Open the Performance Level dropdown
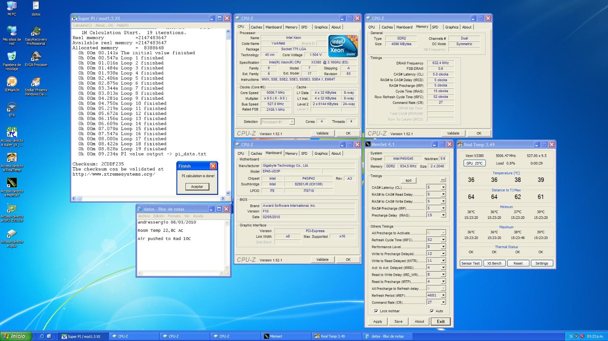 [x=443, y=247]
